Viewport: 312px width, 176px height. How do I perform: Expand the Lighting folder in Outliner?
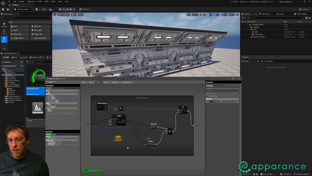[x=250, y=27]
